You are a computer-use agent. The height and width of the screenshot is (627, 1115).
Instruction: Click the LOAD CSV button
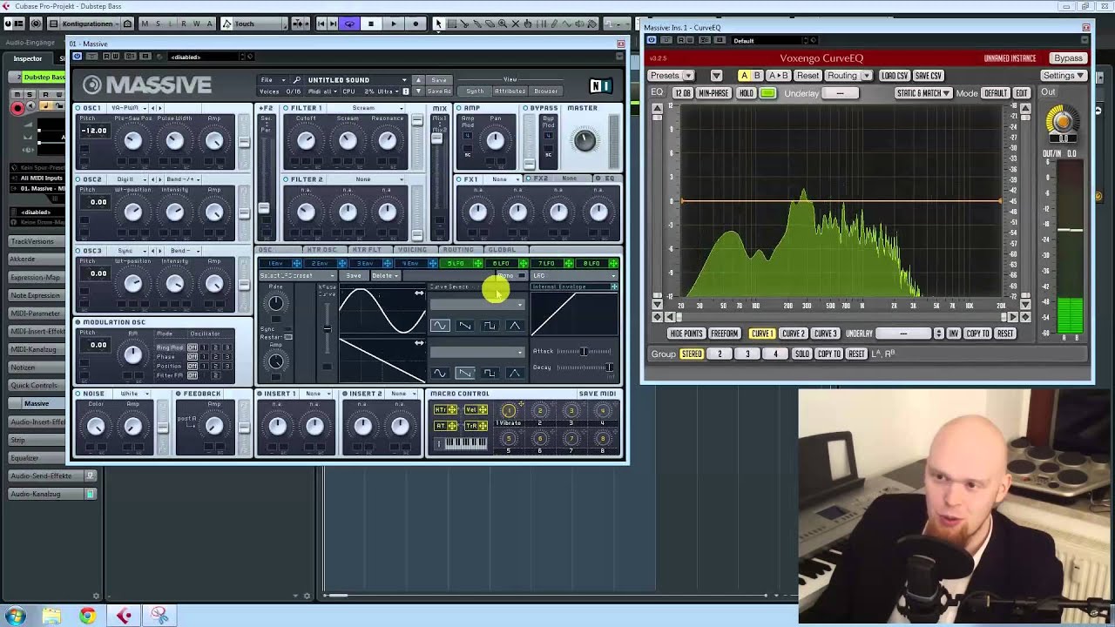point(894,76)
